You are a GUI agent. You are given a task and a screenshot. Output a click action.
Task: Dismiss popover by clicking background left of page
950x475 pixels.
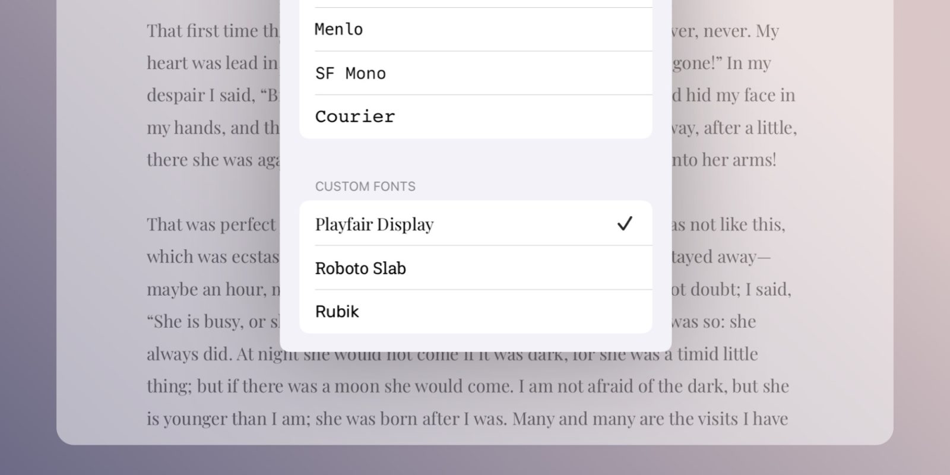(28, 237)
